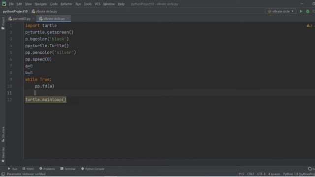Open the Code menu
This screenshot has height=177, width=315.
(x=54, y=4)
